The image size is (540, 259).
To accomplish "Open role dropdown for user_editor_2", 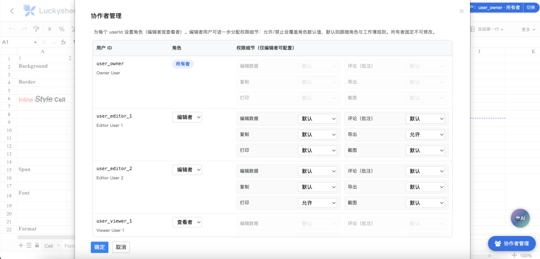I will click(x=187, y=170).
